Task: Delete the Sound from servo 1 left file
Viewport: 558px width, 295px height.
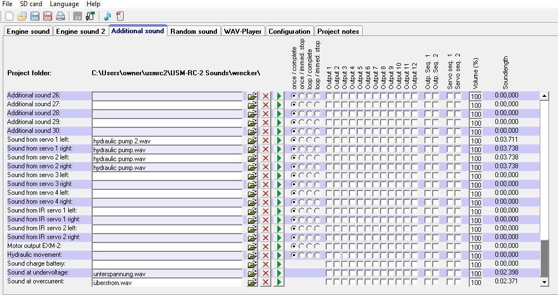Action: pyautogui.click(x=266, y=141)
